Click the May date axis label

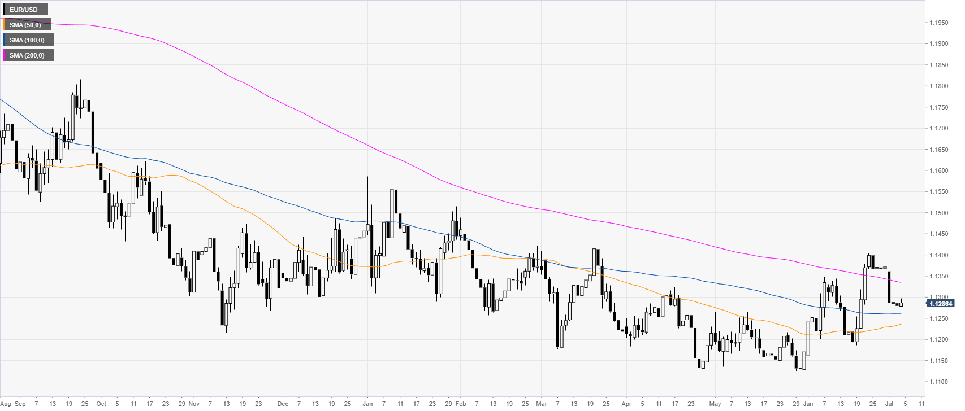pyautogui.click(x=715, y=404)
